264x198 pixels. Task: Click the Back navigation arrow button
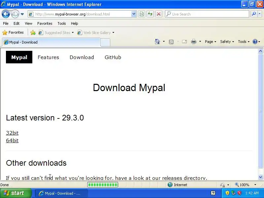[x=6, y=14]
